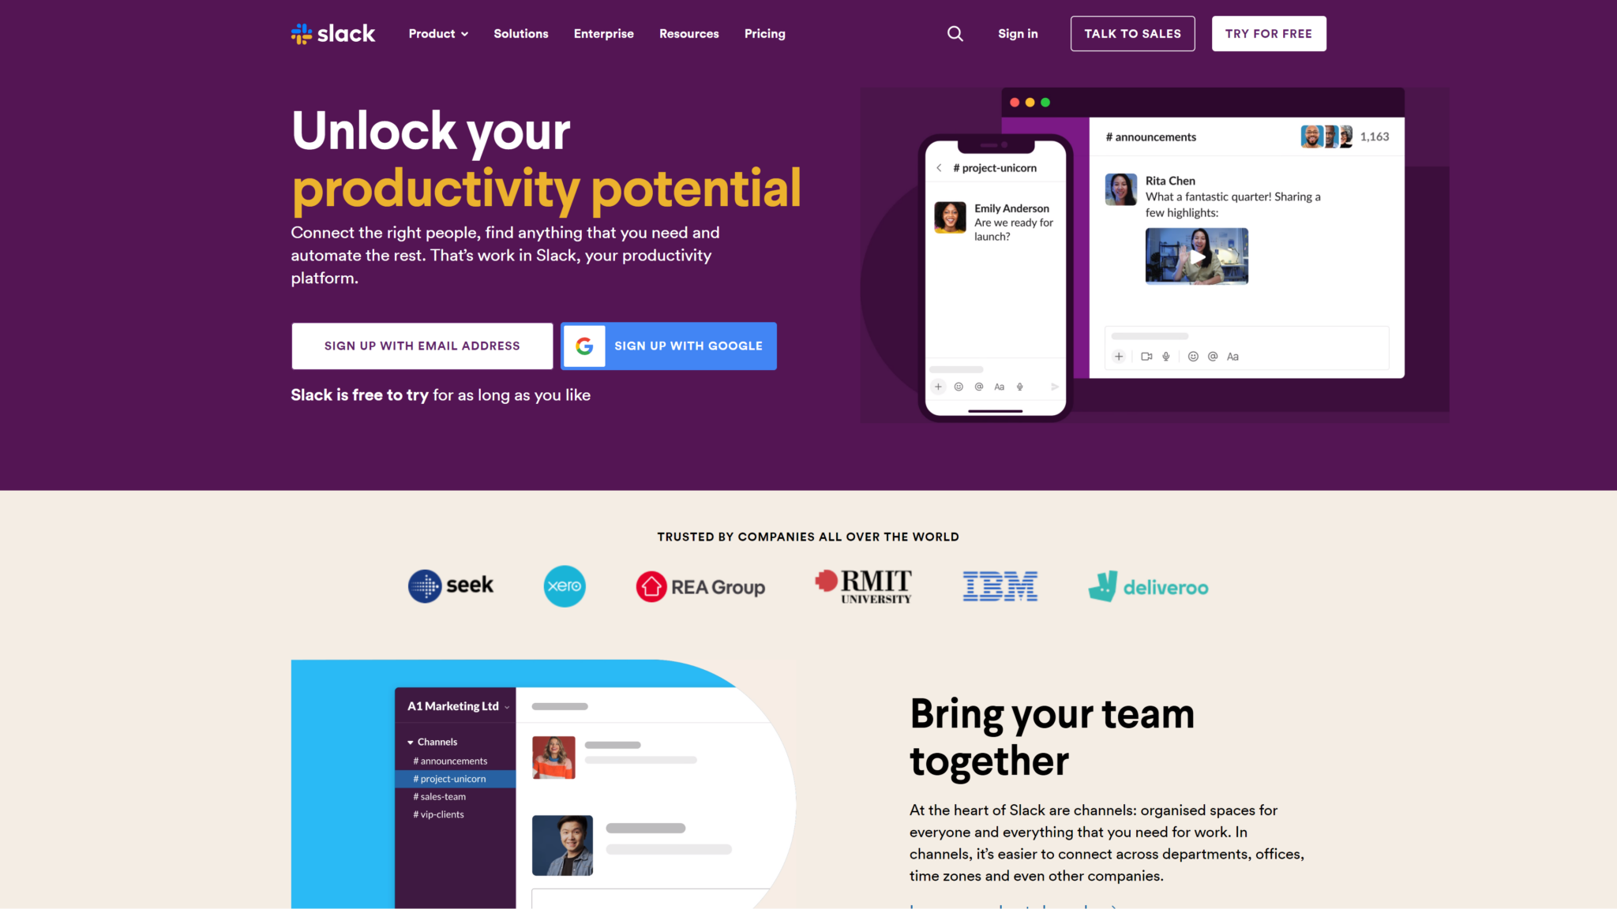Expand the Channels section in sidebar
The height and width of the screenshot is (909, 1617).
pyautogui.click(x=410, y=742)
